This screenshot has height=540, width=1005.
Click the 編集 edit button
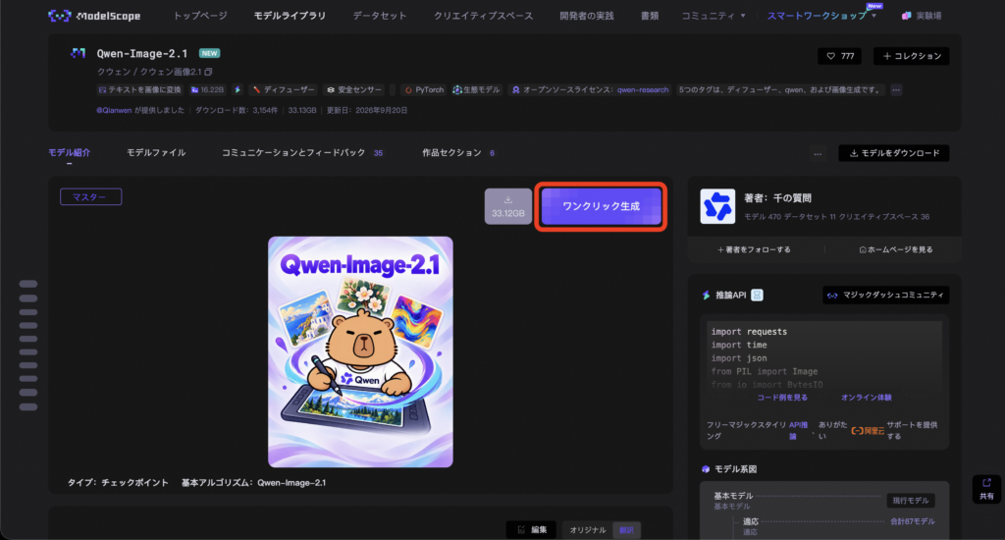tap(532, 530)
